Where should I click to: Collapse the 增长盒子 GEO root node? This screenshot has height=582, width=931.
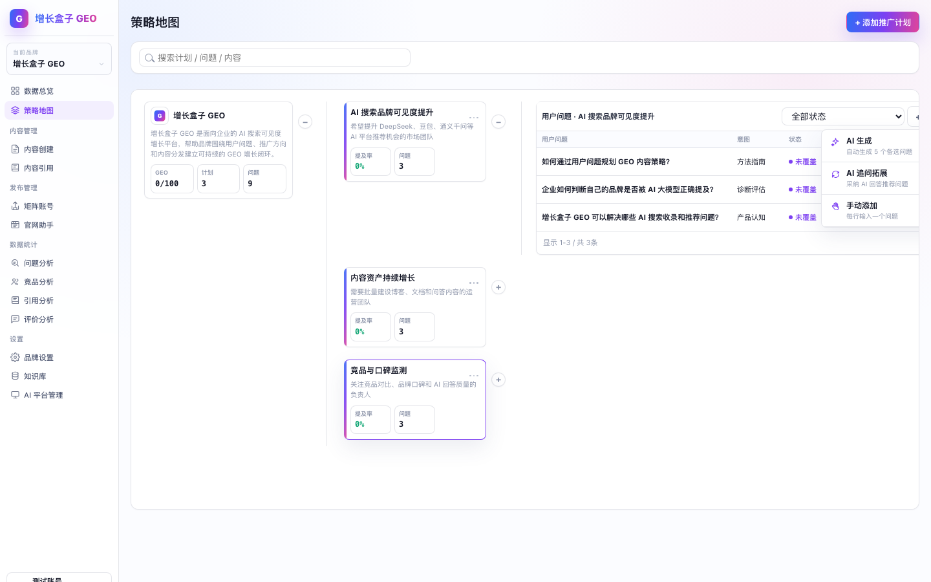pos(305,122)
